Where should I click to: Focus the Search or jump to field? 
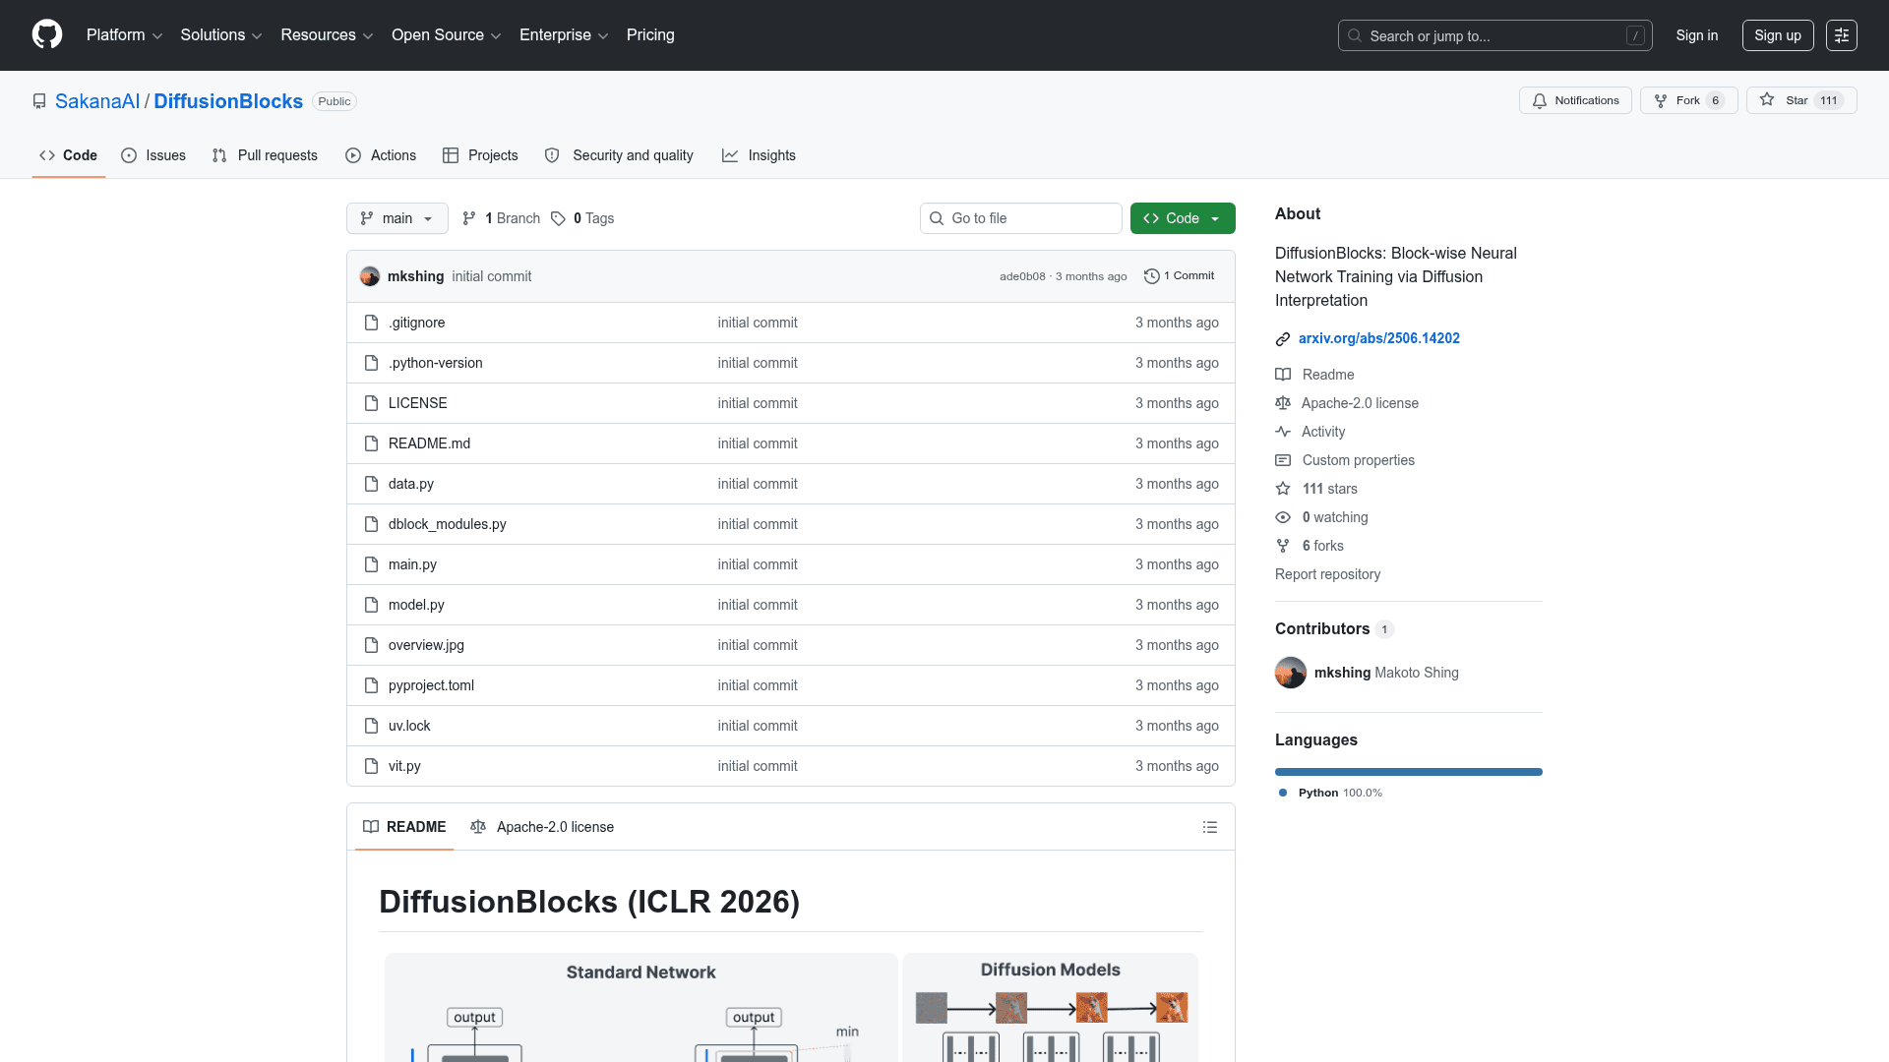click(x=1494, y=35)
